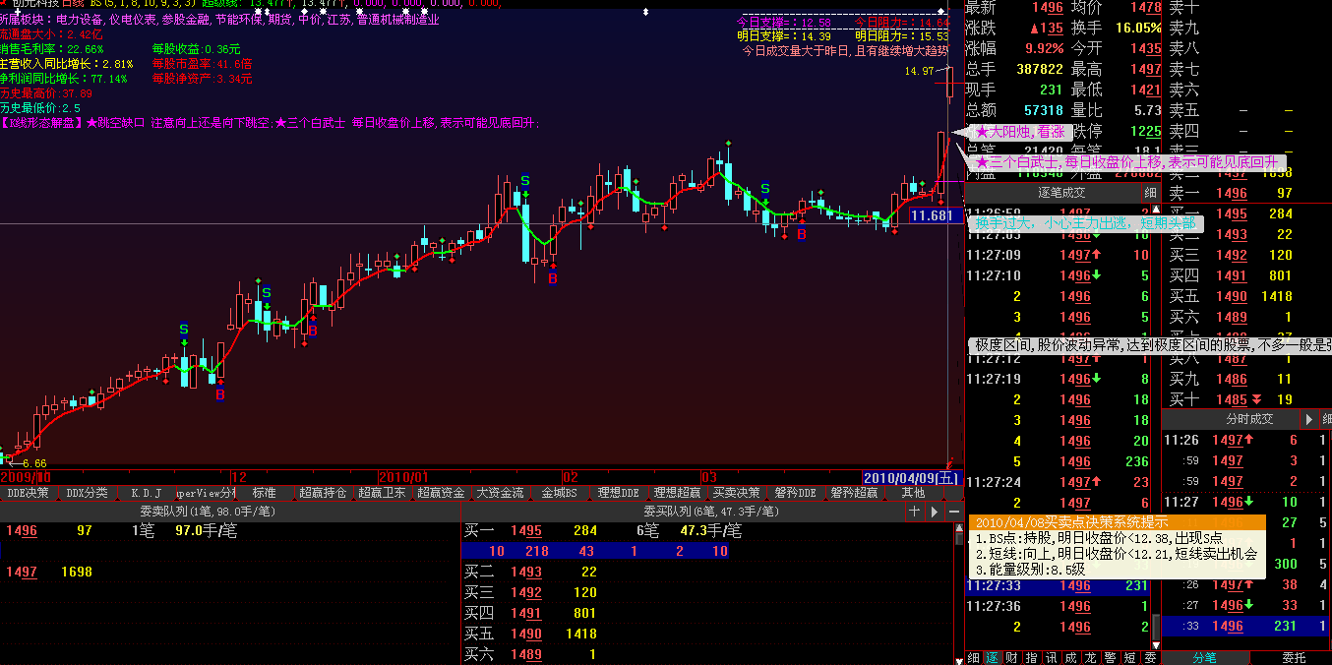
Task: Click the white diamond marker at chart top center
Action: click(645, 11)
